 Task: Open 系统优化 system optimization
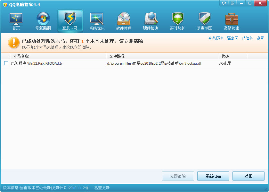tap(97, 21)
